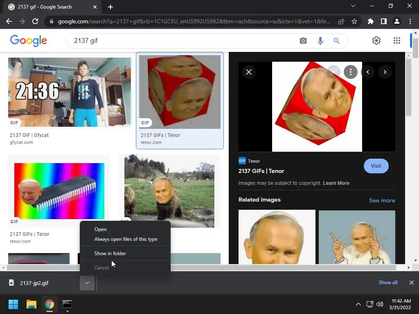The image size is (419, 314).
Task: Open preview panel three-dot options
Action: pyautogui.click(x=351, y=72)
